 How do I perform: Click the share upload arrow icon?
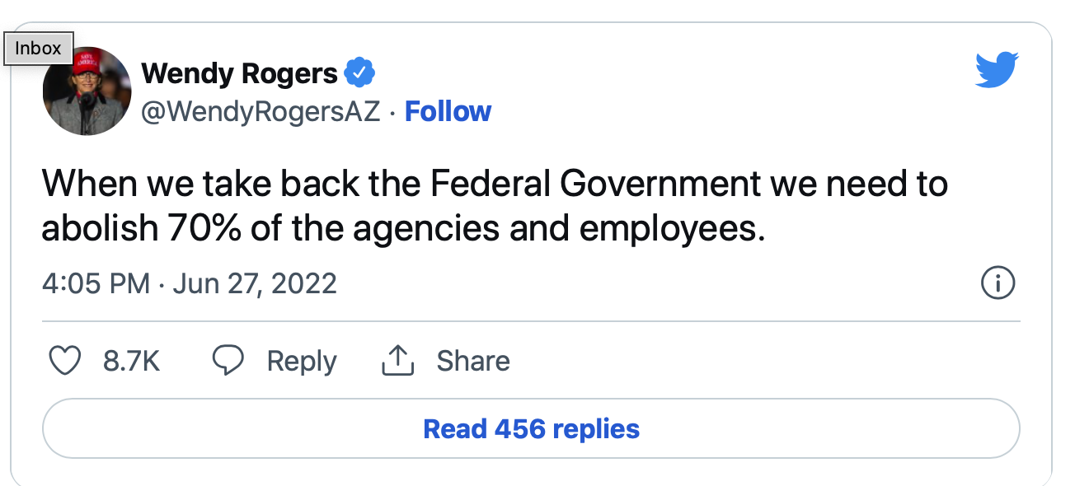click(x=397, y=361)
